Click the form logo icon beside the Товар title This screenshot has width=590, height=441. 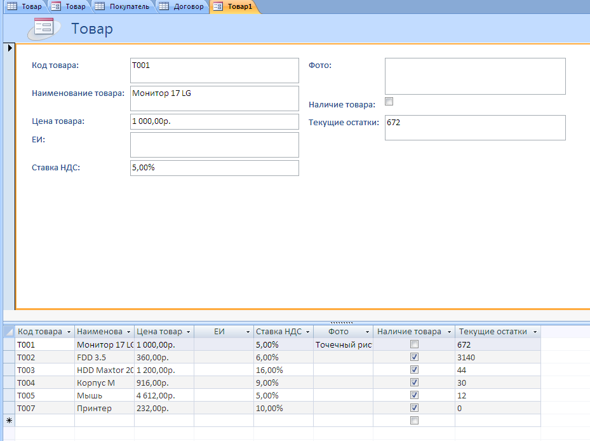(x=44, y=27)
